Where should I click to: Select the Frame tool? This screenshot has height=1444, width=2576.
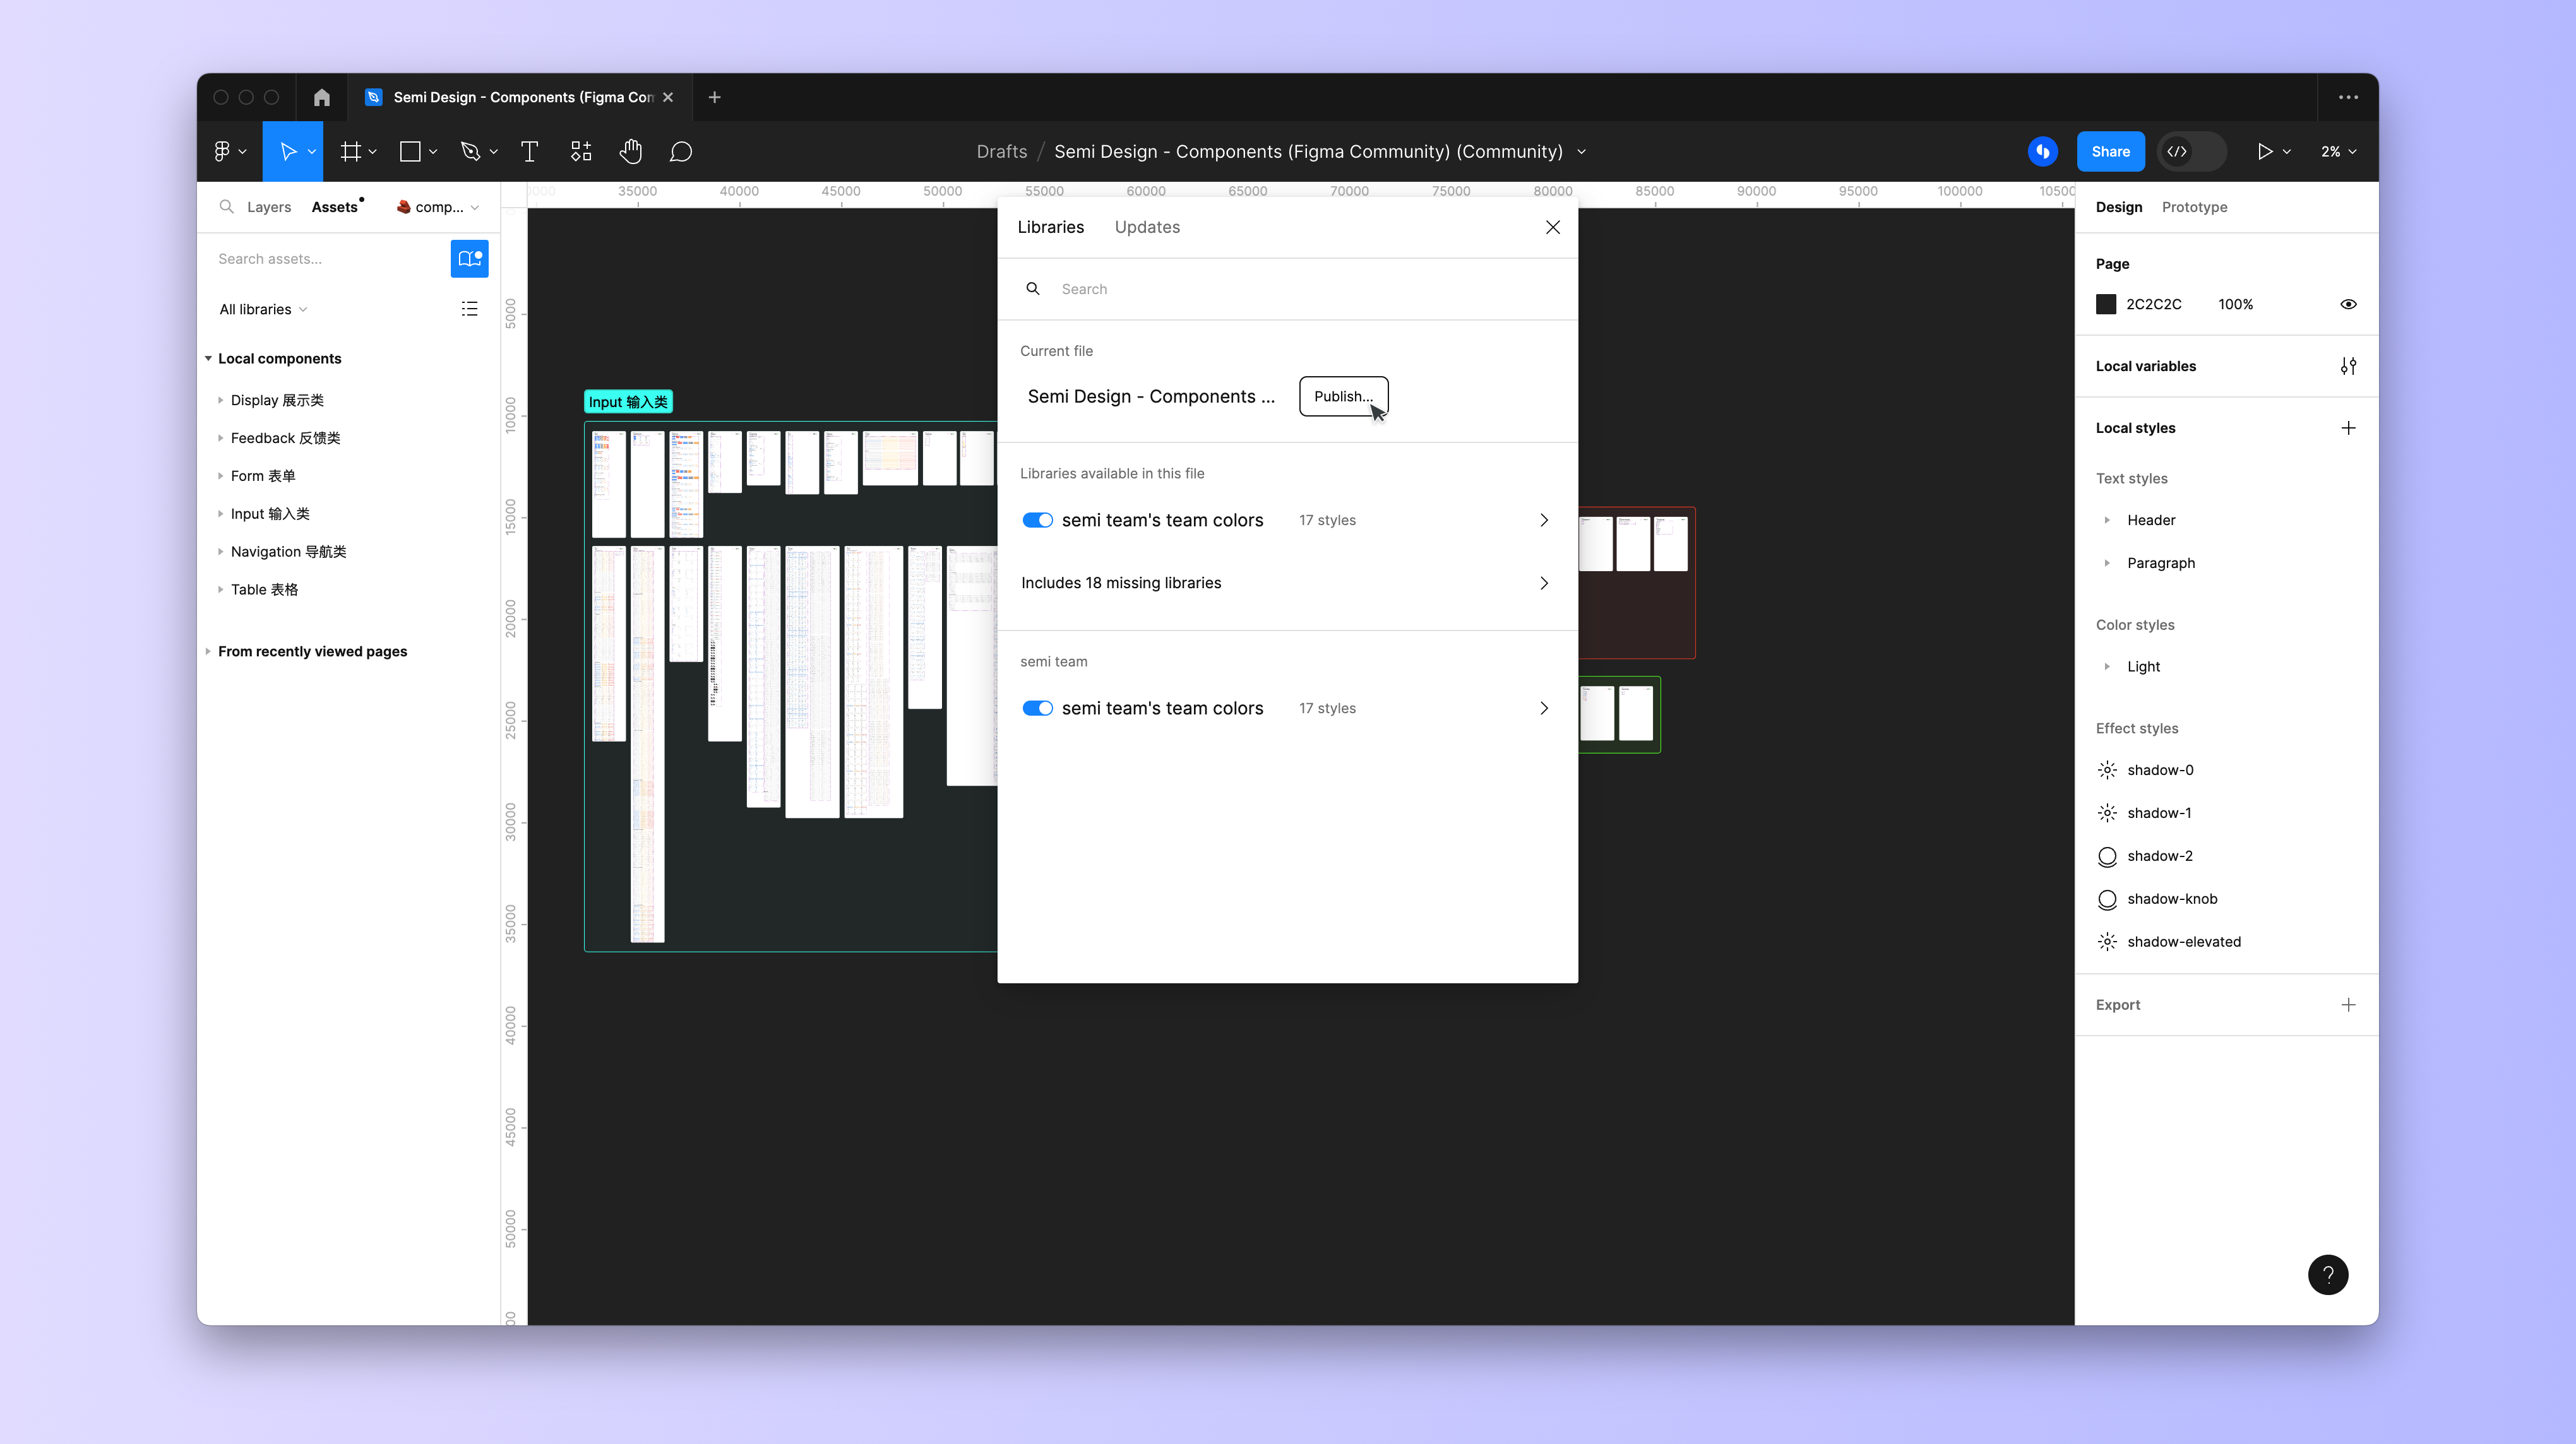[x=350, y=151]
